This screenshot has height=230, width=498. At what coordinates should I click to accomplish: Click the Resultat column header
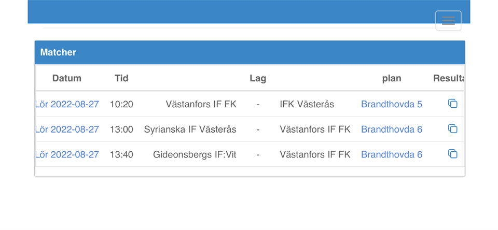point(448,78)
